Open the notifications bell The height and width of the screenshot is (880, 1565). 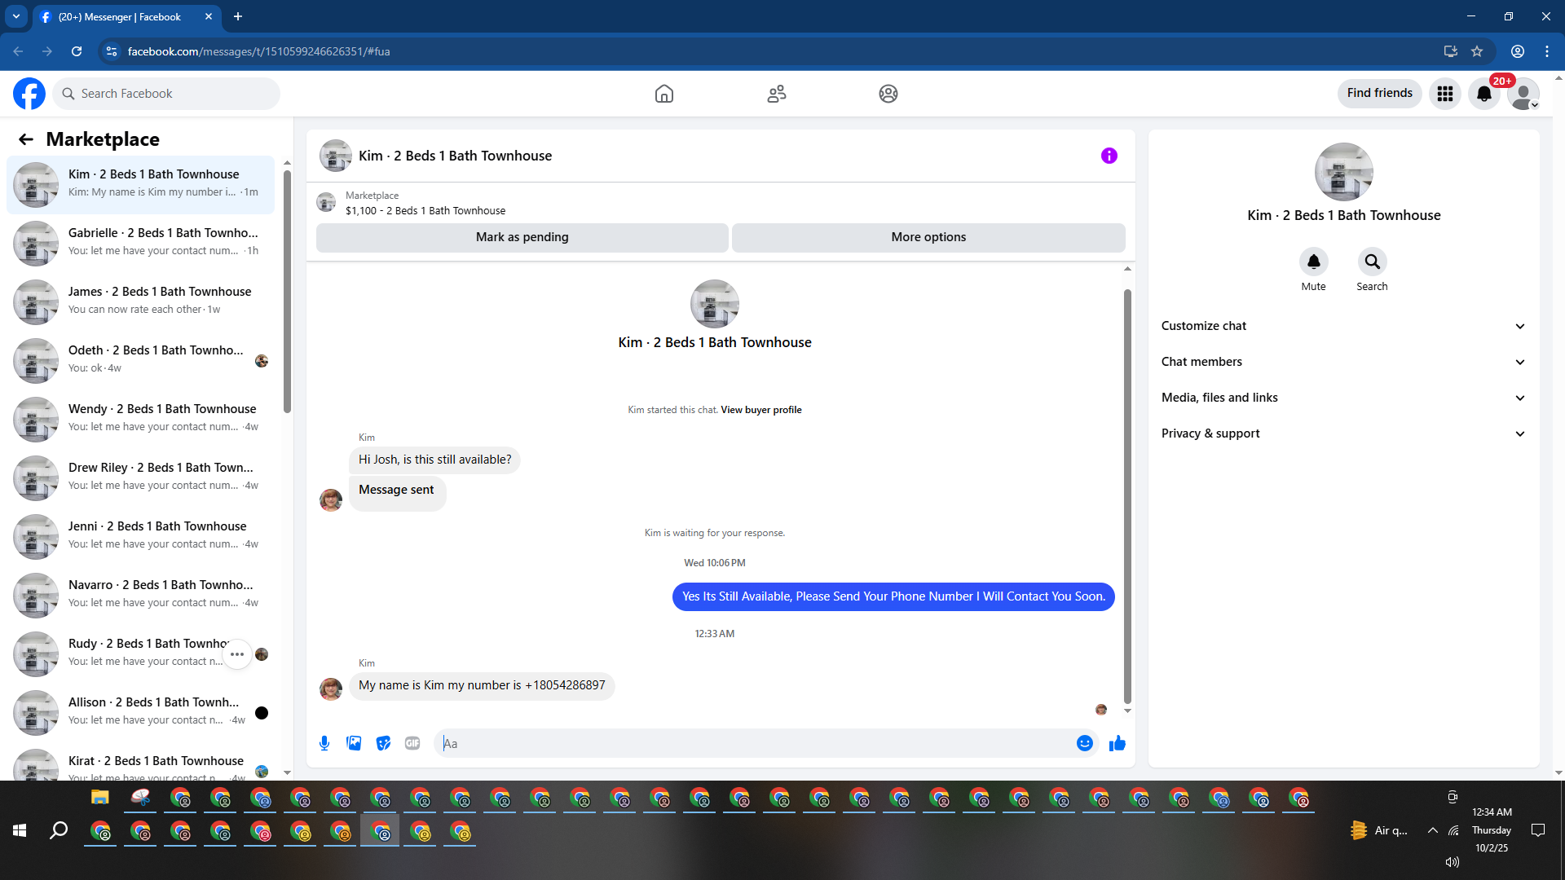pos(1484,94)
